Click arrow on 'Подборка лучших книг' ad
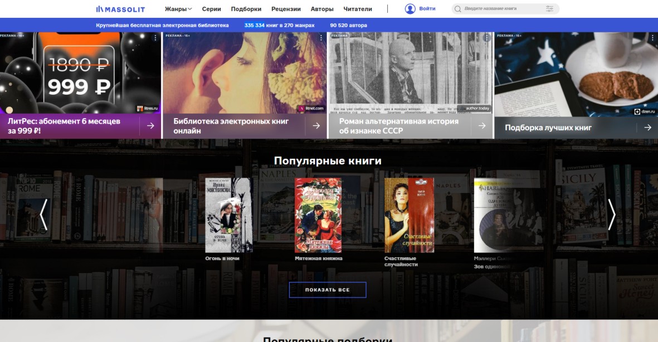Viewport: 658px width, 342px height. [x=647, y=128]
